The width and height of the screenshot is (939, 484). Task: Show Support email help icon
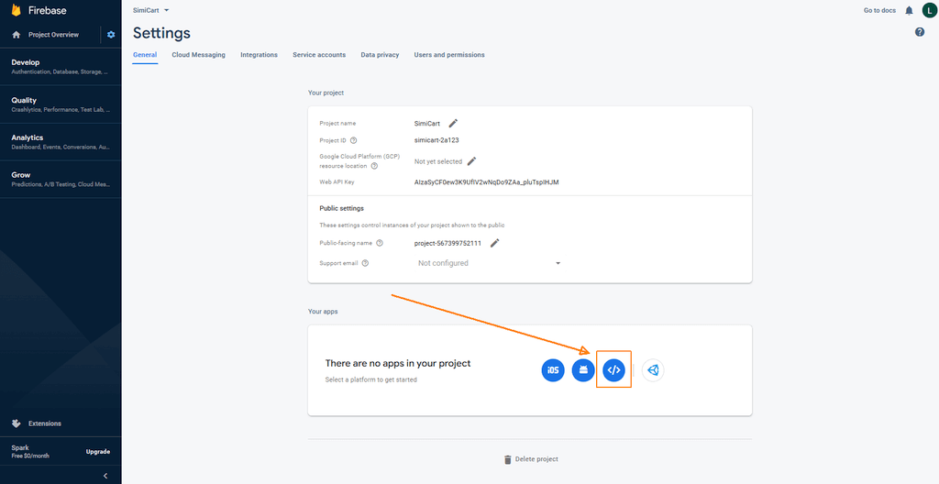click(365, 263)
